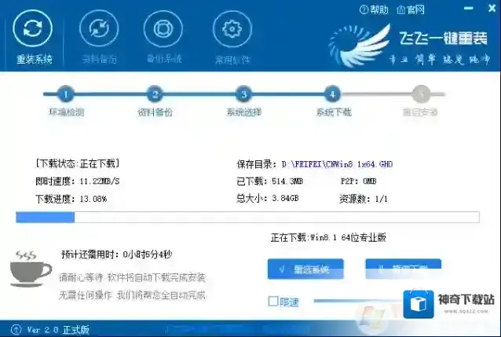
Task: Click the 重选系统 reselect system button
Action: [309, 269]
